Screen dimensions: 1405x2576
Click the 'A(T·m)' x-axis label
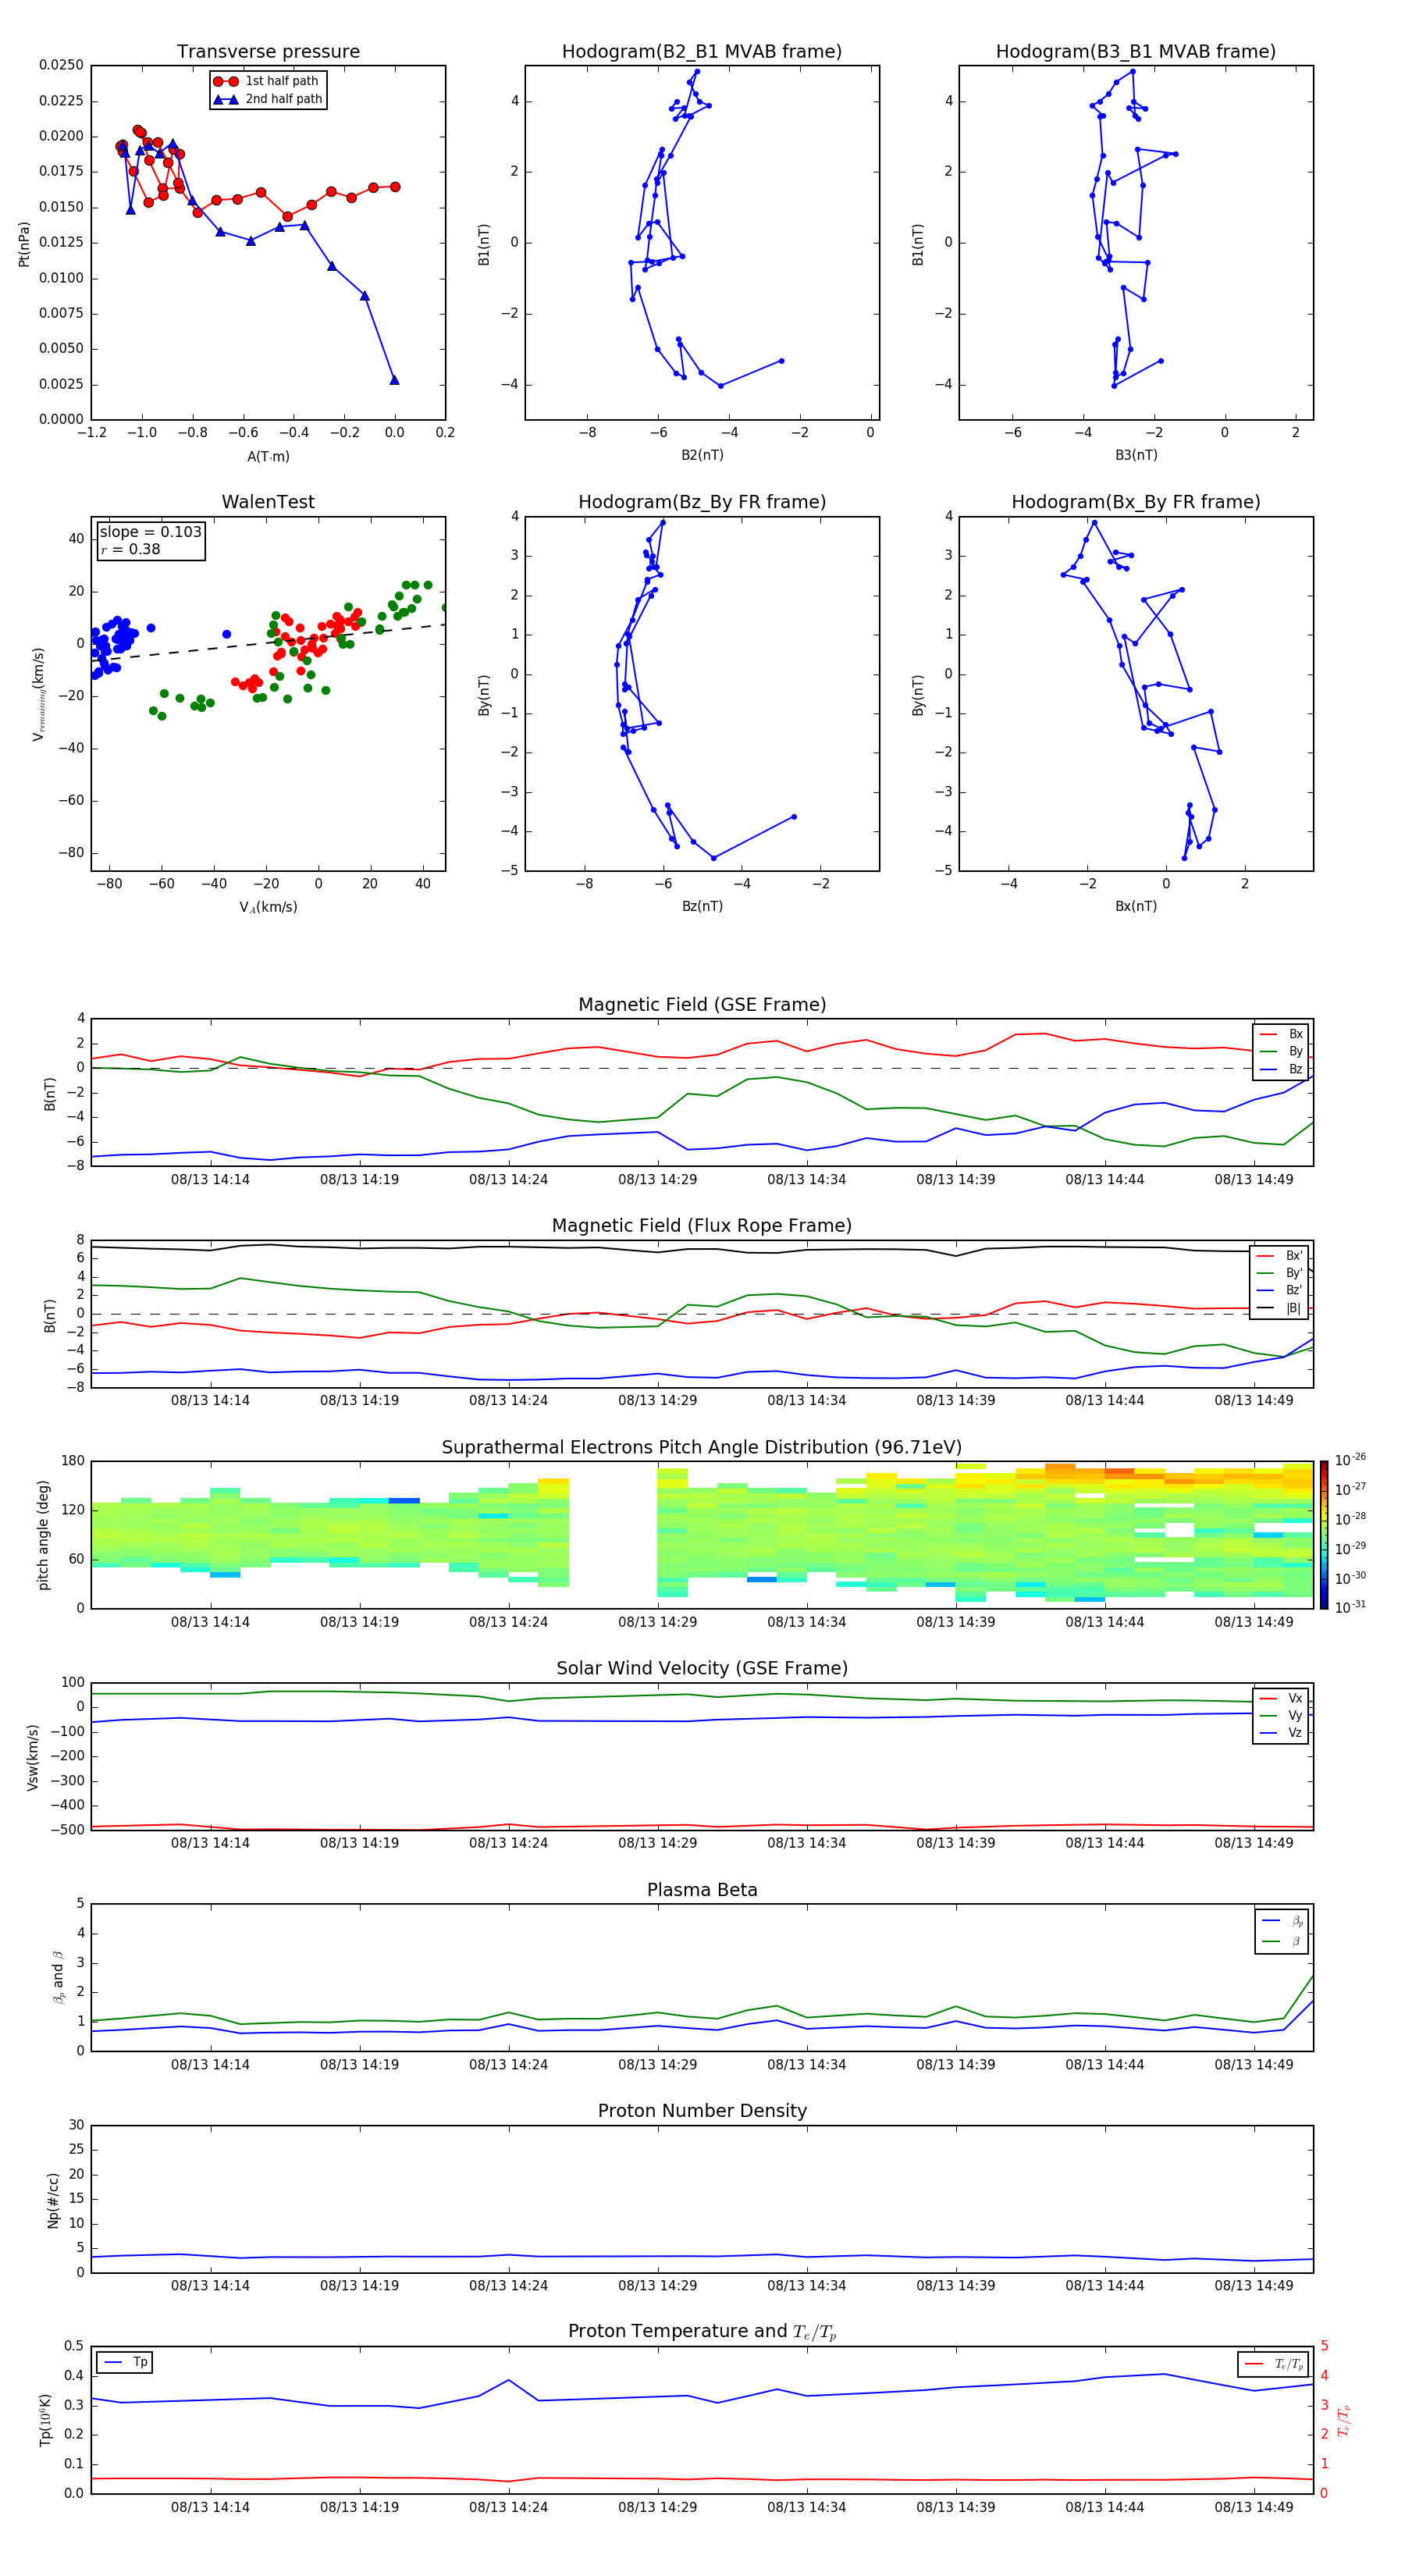click(x=268, y=456)
